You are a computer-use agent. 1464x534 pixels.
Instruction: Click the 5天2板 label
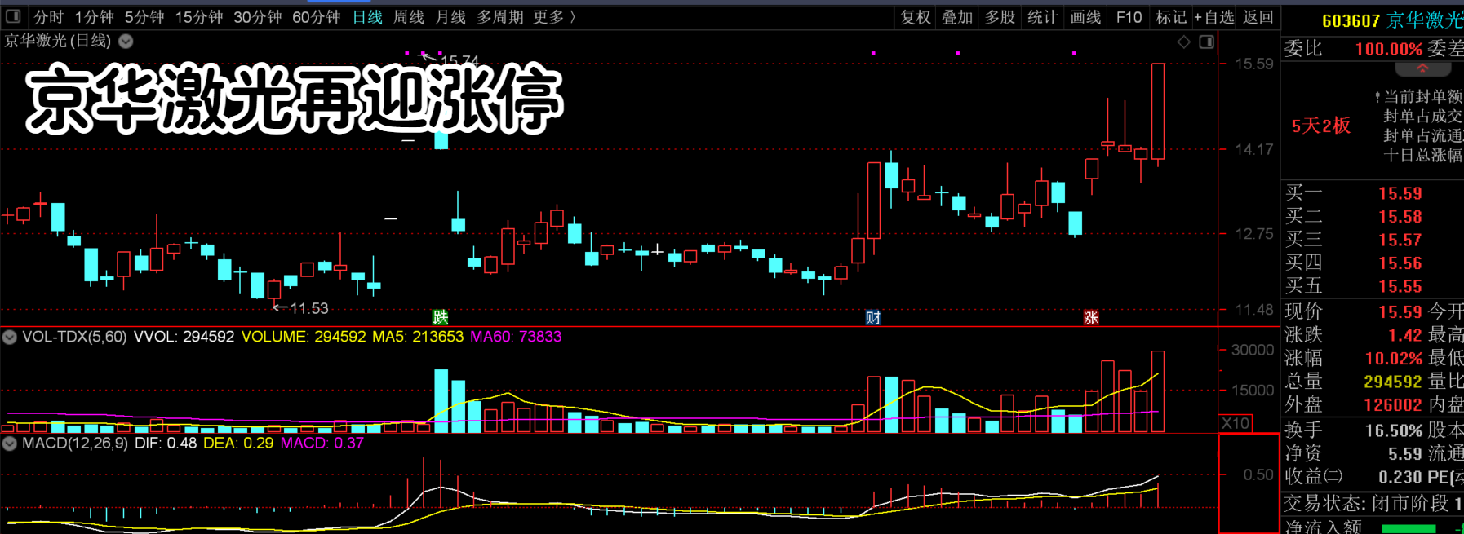coord(1320,126)
